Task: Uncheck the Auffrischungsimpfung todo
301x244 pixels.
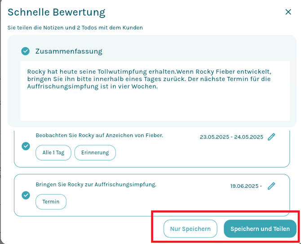Action: coord(26,195)
